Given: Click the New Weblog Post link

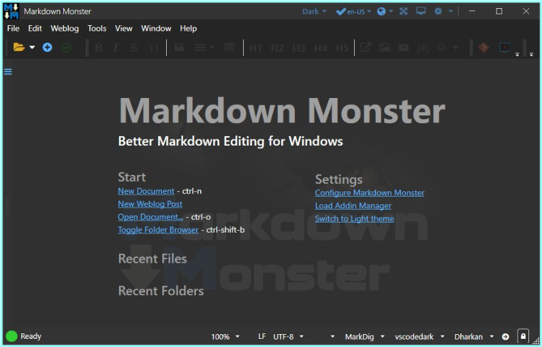Looking at the screenshot, I should (x=150, y=204).
